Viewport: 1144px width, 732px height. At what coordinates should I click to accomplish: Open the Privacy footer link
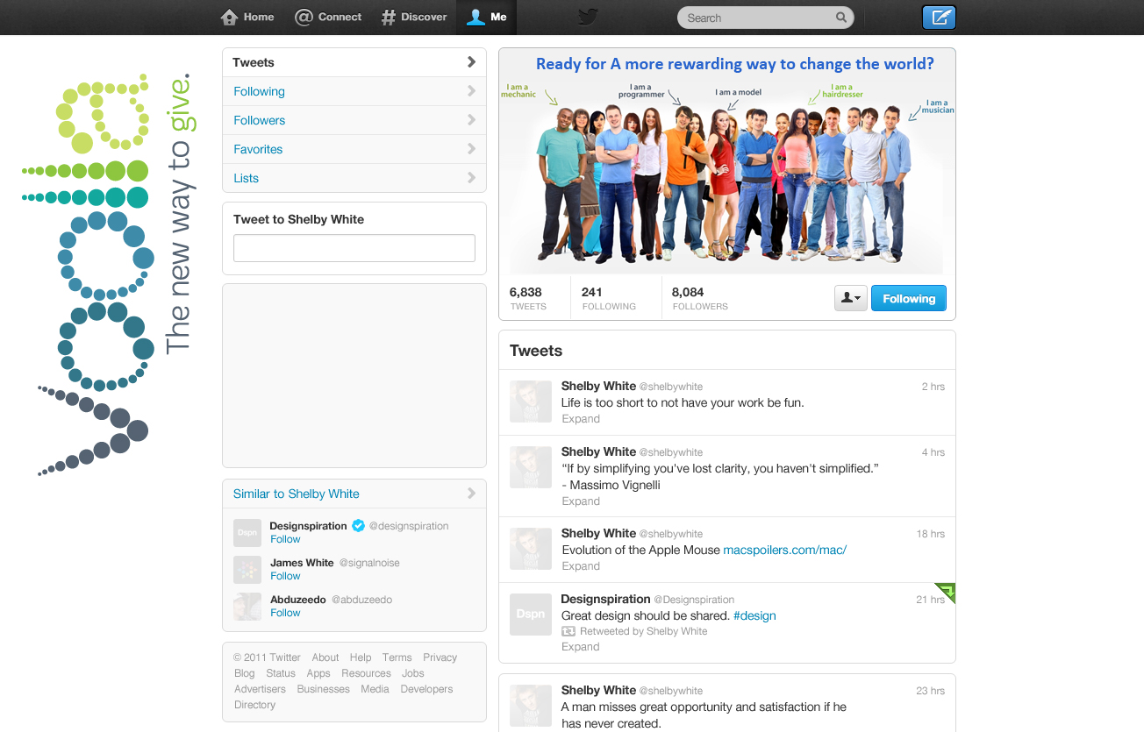pos(440,657)
